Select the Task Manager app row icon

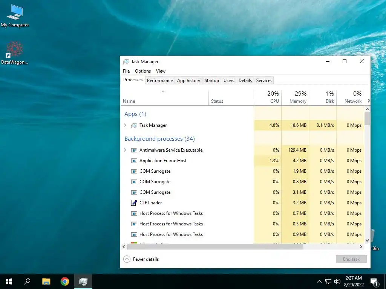point(134,126)
